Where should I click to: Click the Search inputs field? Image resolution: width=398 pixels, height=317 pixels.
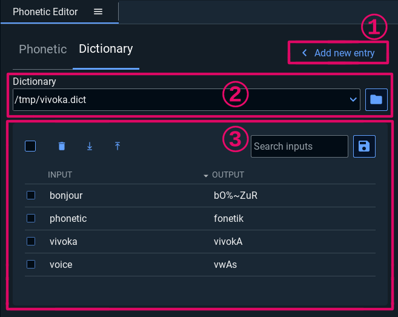tap(299, 146)
